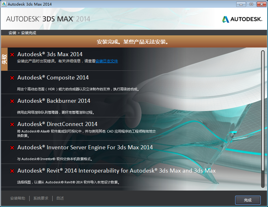This screenshot has width=268, height=207.
Task: Close the Autodesk 3ds Max 2014 installer window
Action: tap(261, 4)
